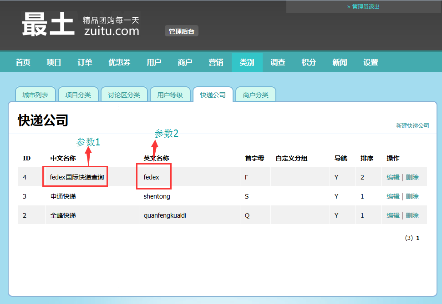The image size is (442, 304).
Task: Click sort value 2 in fedex row
Action: click(x=362, y=177)
